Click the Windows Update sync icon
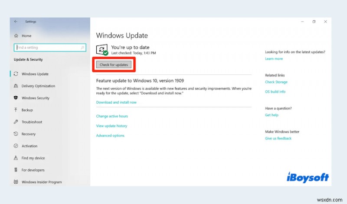 point(16,73)
